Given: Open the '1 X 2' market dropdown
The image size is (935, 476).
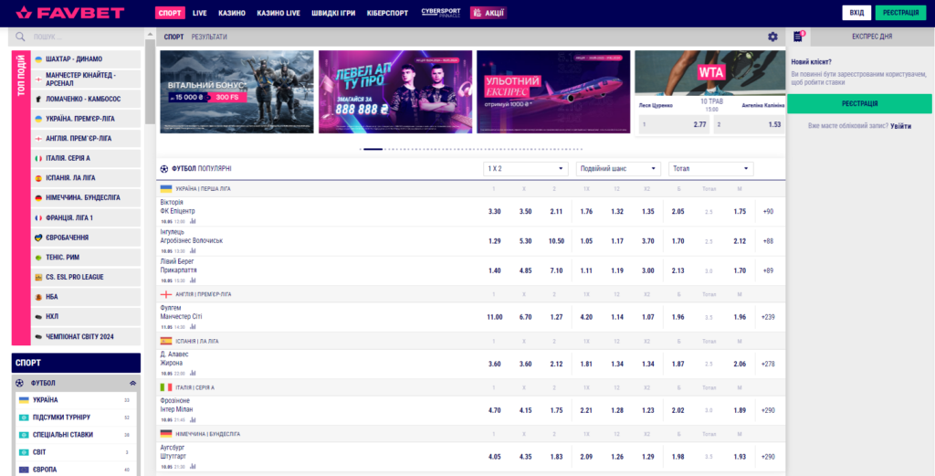Looking at the screenshot, I should coord(526,169).
